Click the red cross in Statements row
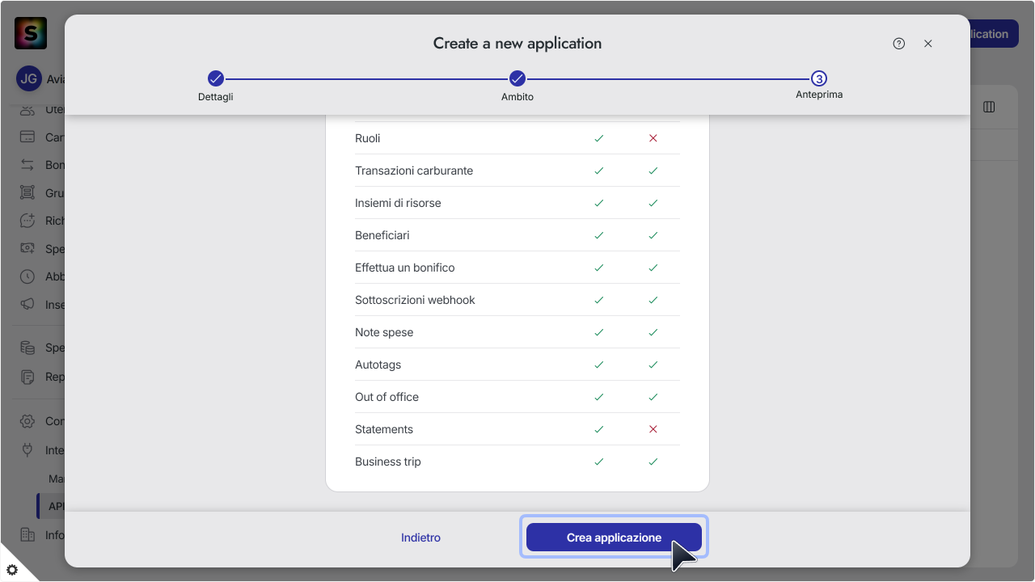 (x=653, y=429)
